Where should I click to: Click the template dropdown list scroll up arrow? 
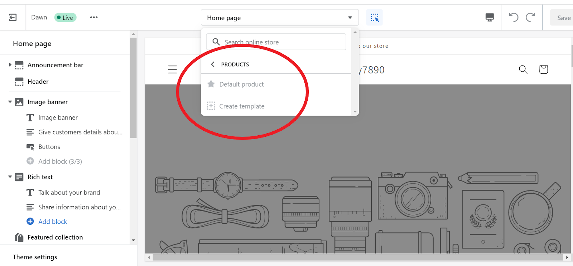click(355, 32)
